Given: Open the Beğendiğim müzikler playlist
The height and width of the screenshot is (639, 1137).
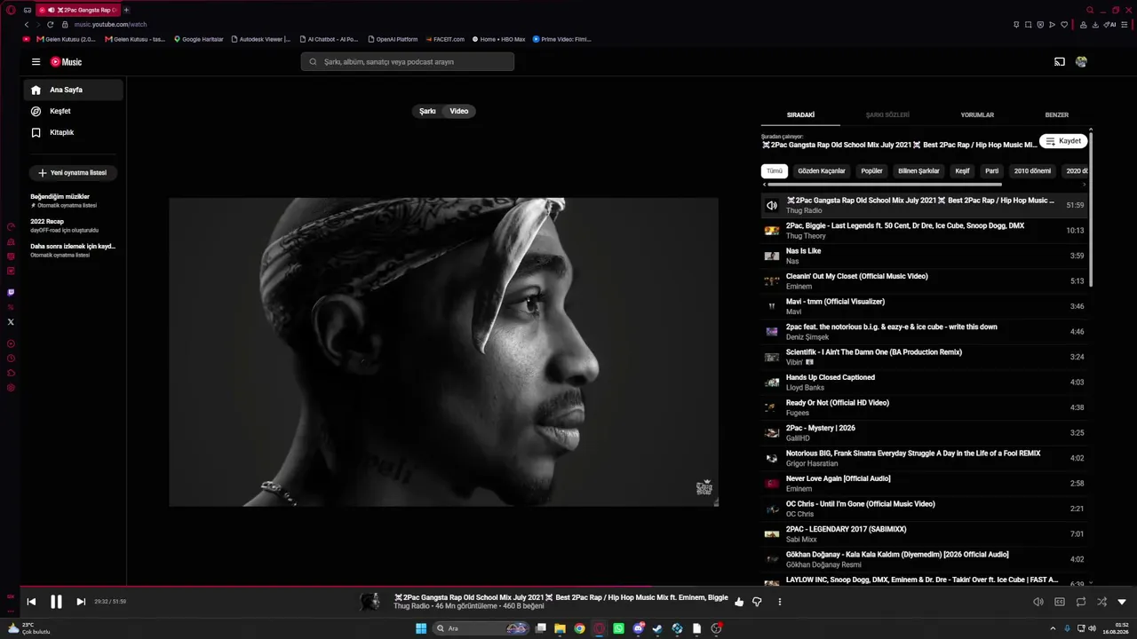Looking at the screenshot, I should pyautogui.click(x=74, y=201).
